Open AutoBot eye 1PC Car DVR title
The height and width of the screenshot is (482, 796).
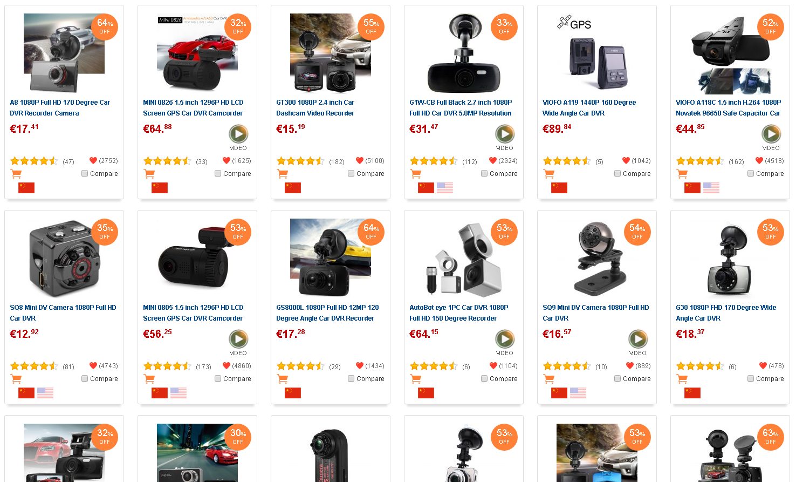click(x=458, y=313)
